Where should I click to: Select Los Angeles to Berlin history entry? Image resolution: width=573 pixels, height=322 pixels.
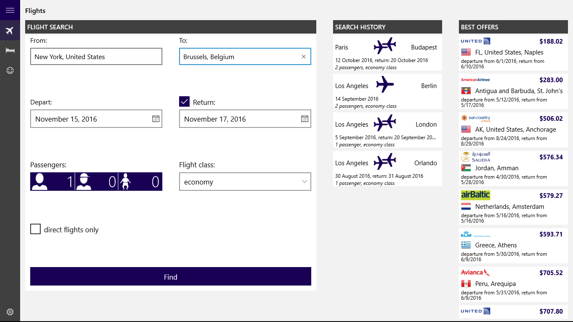coord(387,91)
